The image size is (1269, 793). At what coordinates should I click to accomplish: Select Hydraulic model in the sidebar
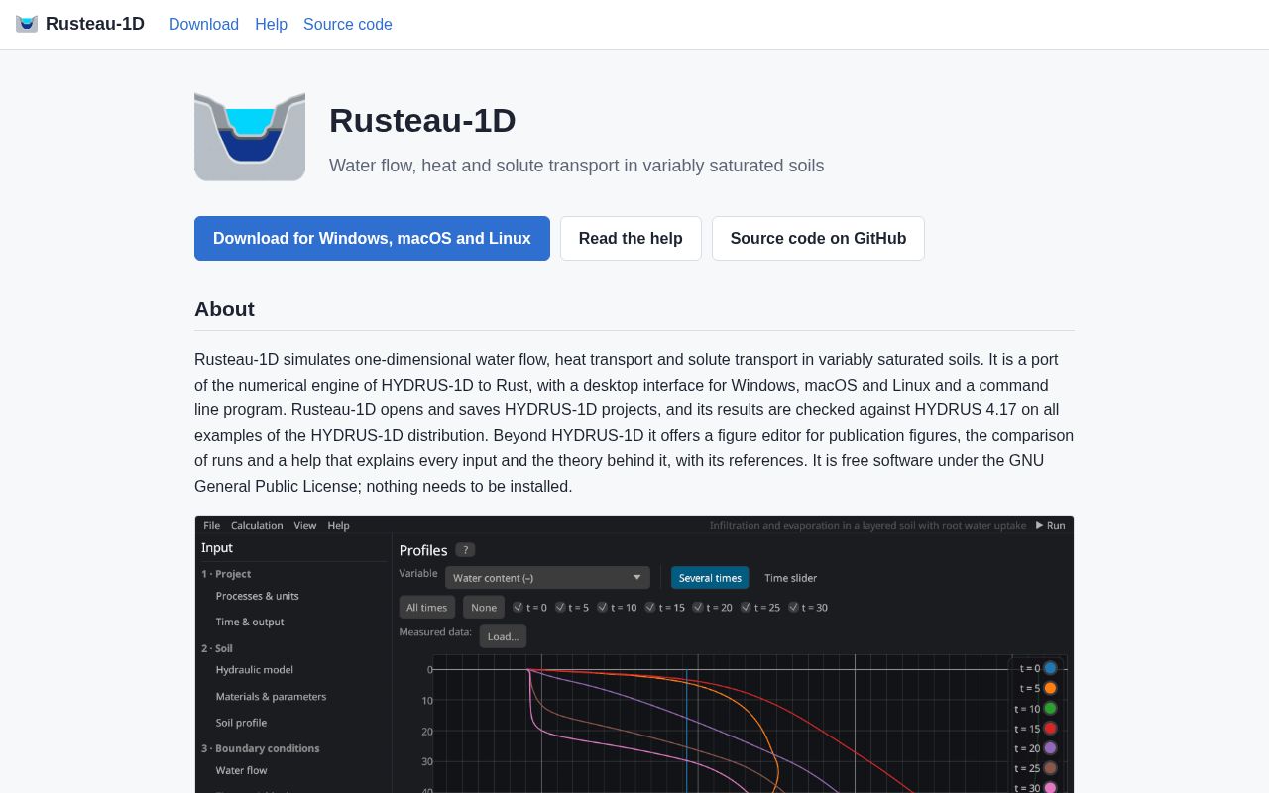coord(255,670)
